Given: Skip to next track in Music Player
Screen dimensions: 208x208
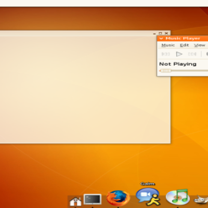Looking at the screenshot, I should point(192,54).
